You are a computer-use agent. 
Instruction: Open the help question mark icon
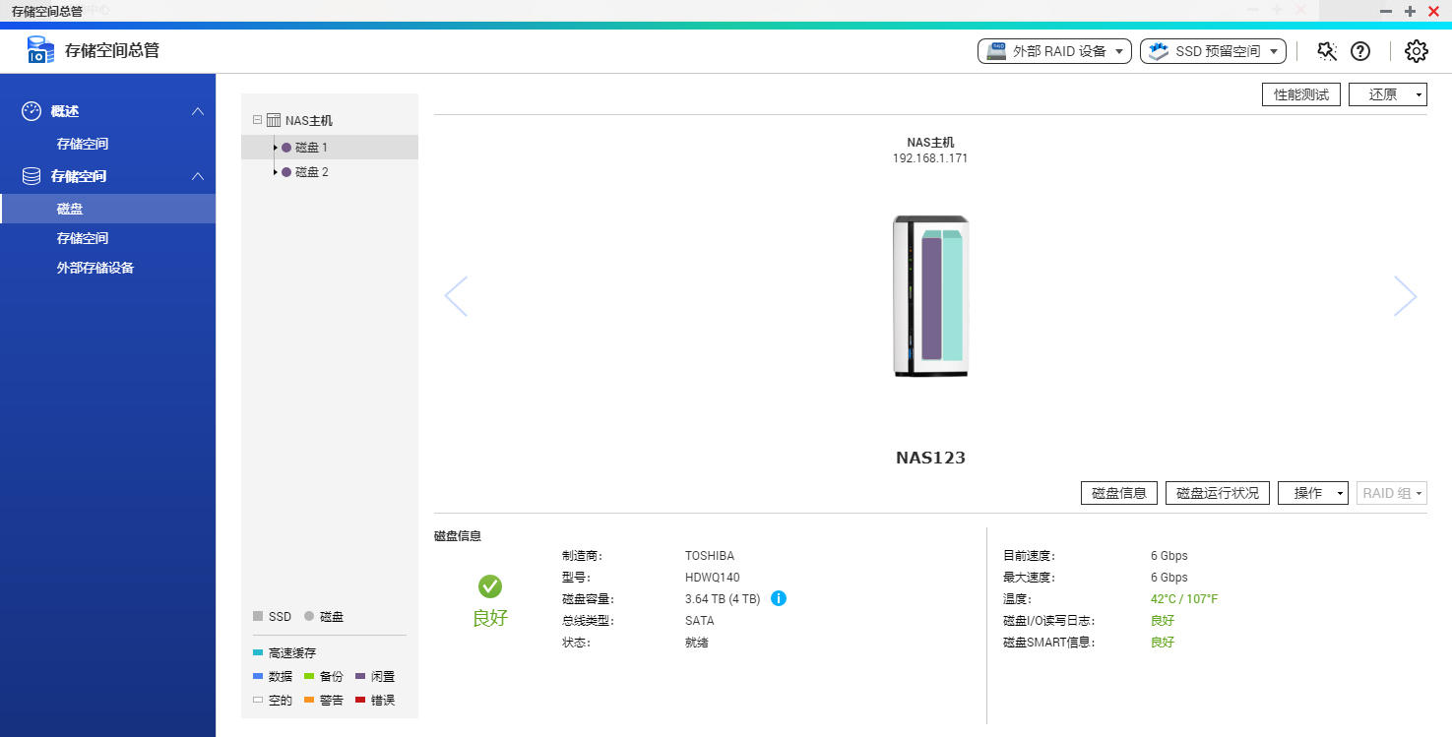tap(1360, 50)
